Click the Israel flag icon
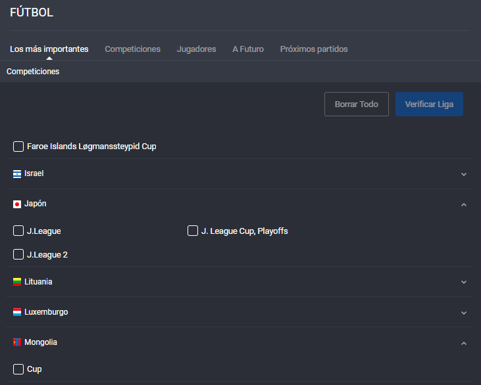 point(17,173)
